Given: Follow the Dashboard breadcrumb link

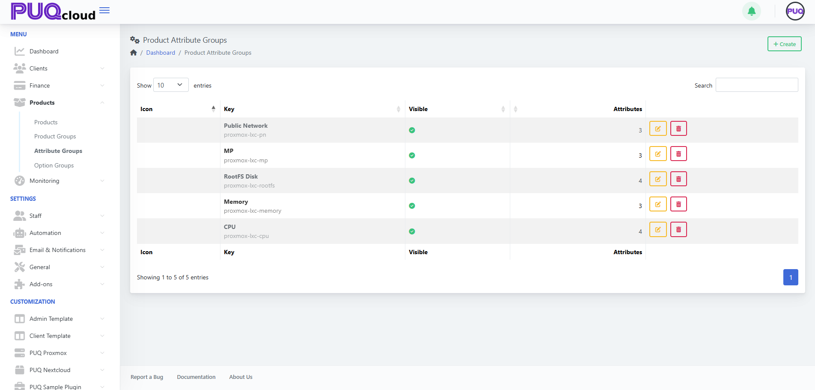Looking at the screenshot, I should pos(161,53).
